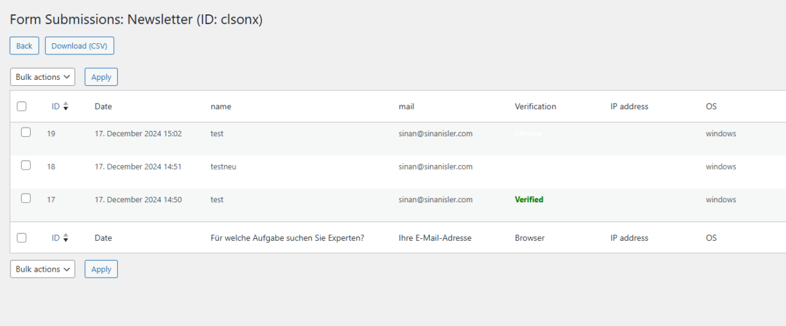
Task: Tick checkbox for submission ID 17
Action: (x=26, y=198)
